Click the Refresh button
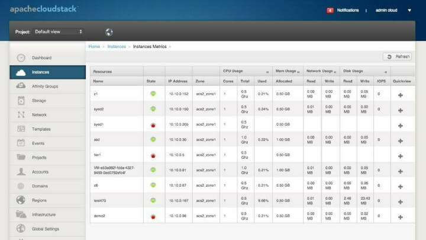The image size is (426, 240). pyautogui.click(x=397, y=57)
